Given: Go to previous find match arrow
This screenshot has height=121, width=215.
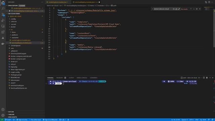Looking at the screenshot, I should pyautogui.click(x=191, y=9).
